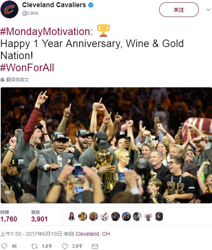212x250 pixels.
Task: Click the retweet arrows icon
Action: tap(34, 246)
